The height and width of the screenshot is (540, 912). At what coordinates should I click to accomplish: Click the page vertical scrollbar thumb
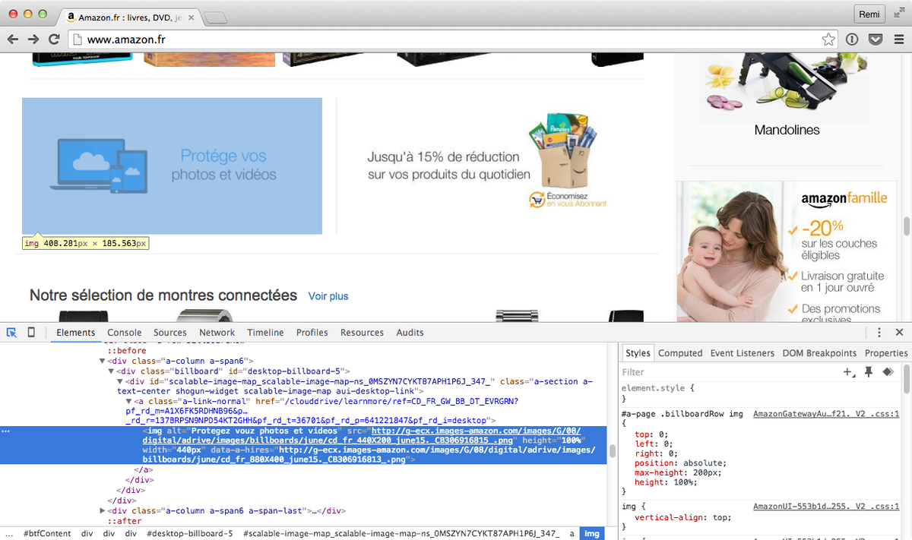pyautogui.click(x=906, y=226)
